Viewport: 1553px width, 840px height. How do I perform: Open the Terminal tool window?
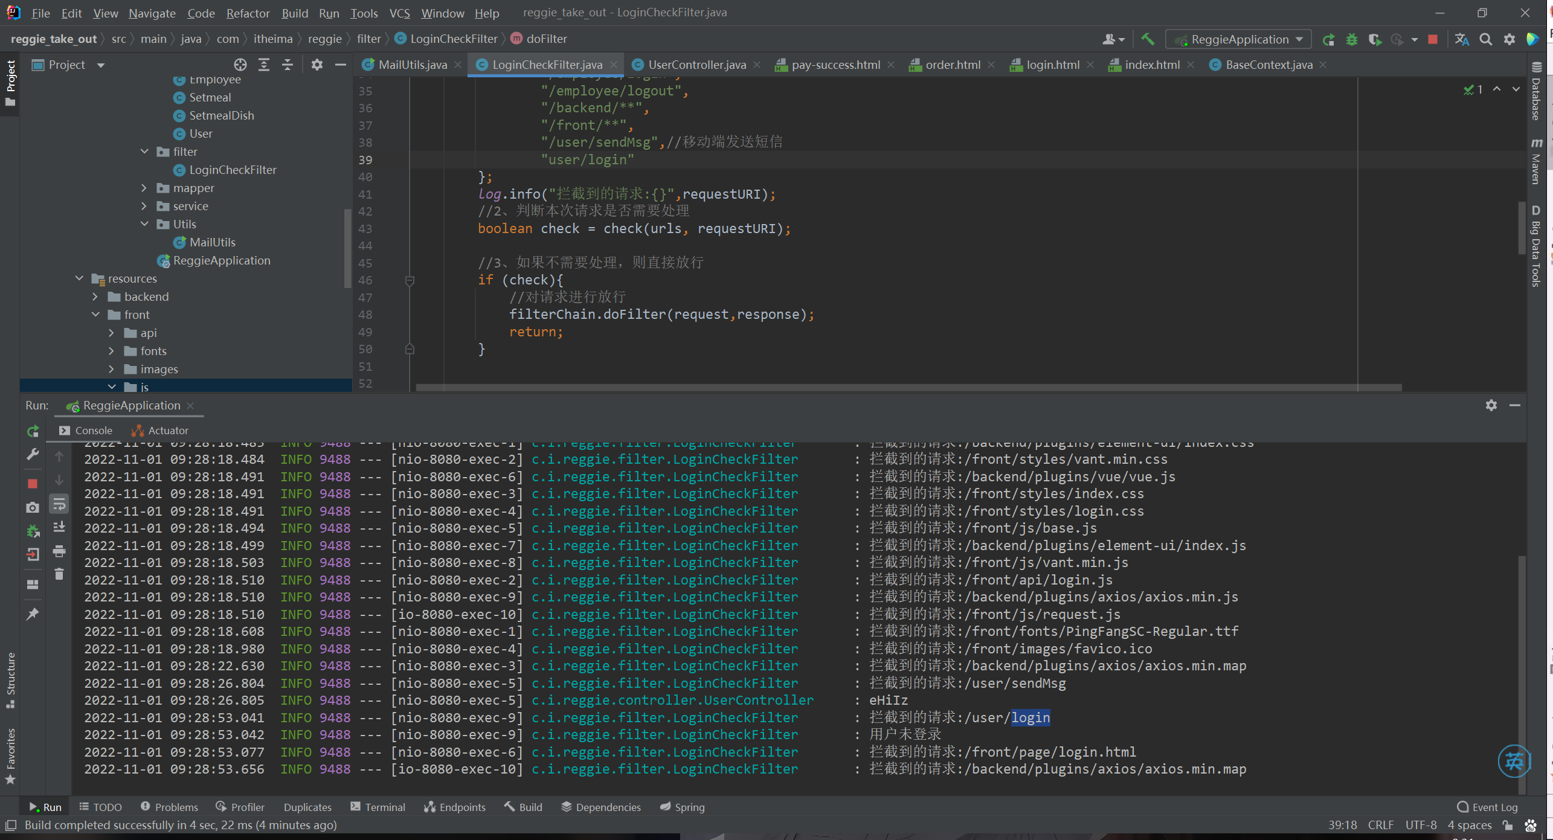point(378,807)
